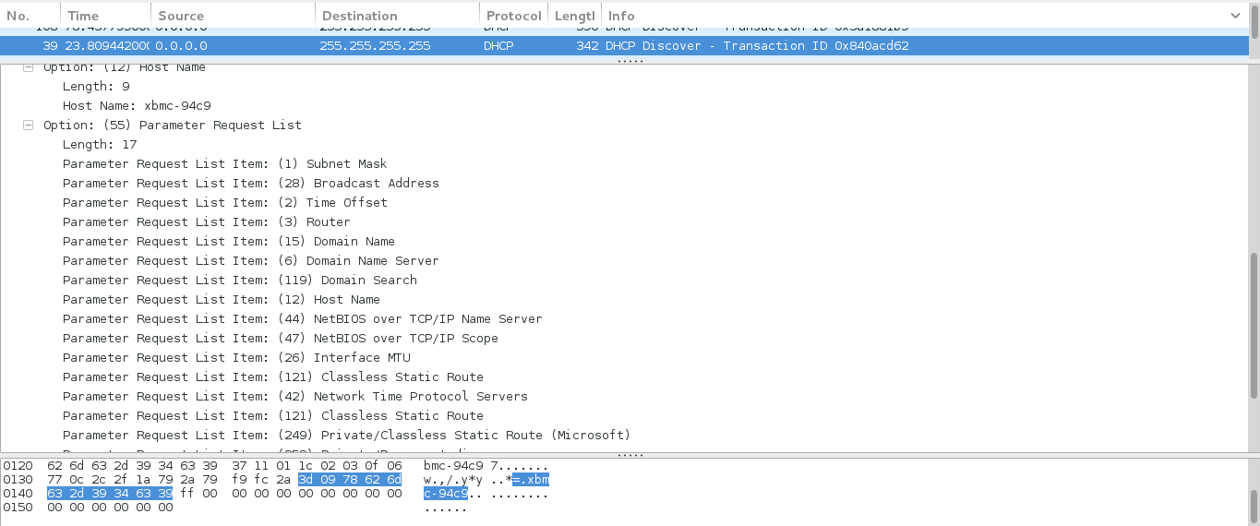Viewport: 1260px width, 526px height.
Task: Sort packets by the Source column header
Action: tap(233, 16)
